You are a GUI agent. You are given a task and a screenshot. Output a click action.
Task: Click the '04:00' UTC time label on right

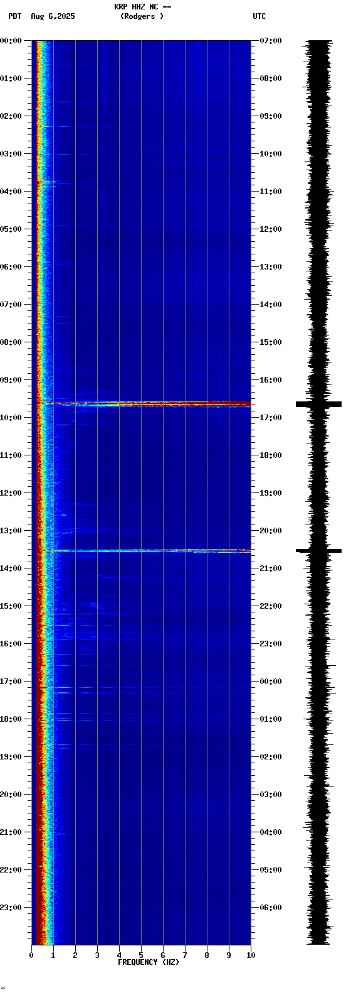pyautogui.click(x=271, y=832)
